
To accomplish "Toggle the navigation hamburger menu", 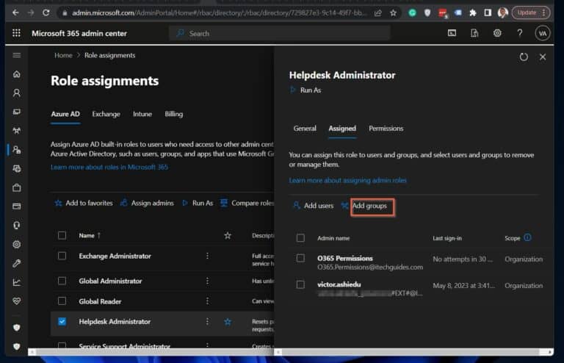I will 17,55.
